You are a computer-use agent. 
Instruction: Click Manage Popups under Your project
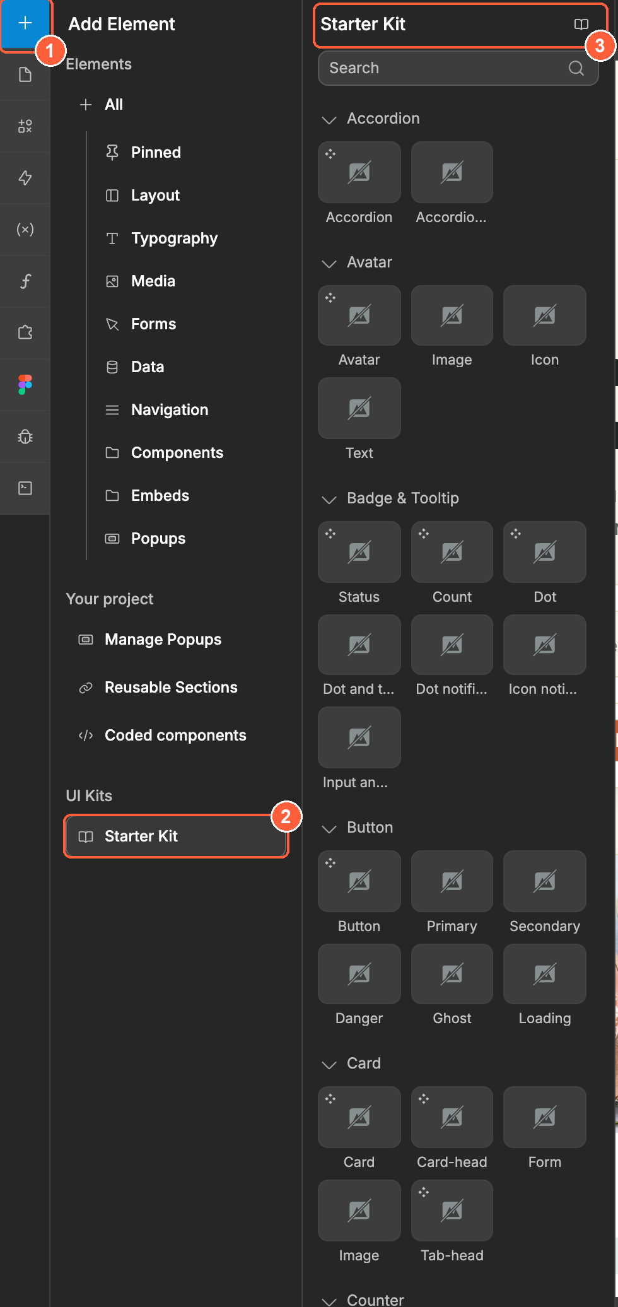pyautogui.click(x=149, y=640)
